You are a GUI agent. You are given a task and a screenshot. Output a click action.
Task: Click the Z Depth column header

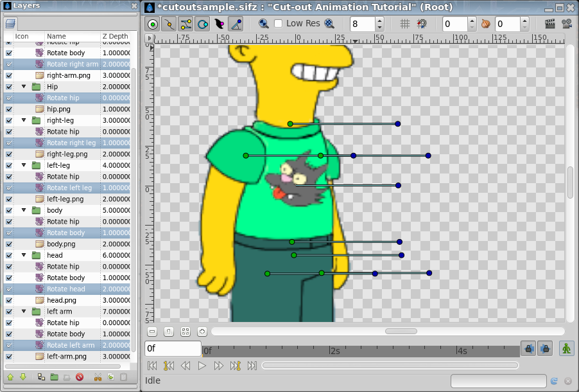(116, 36)
